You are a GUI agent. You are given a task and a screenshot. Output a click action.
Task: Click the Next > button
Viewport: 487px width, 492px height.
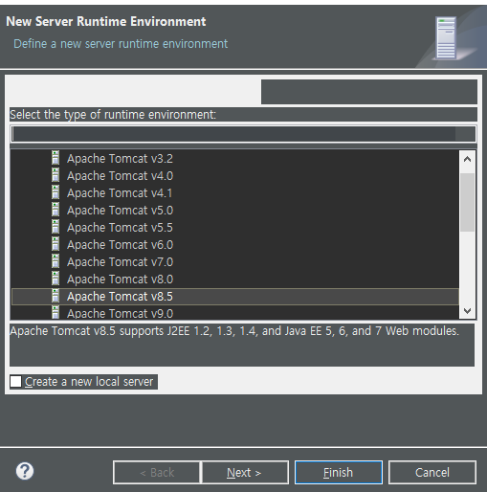tap(244, 473)
